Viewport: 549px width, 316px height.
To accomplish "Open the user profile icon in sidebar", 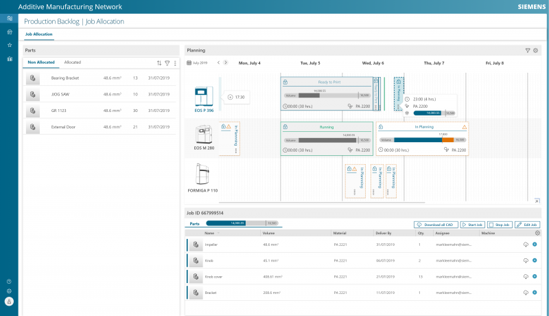I will point(9,302).
